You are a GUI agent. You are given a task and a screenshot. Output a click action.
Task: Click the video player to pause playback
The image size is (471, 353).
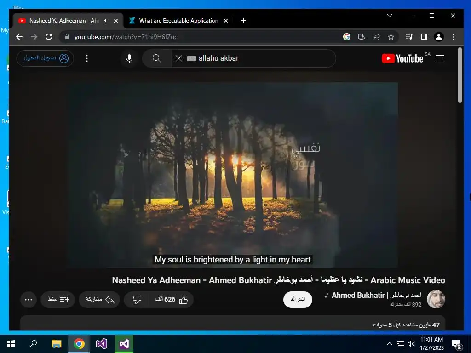click(x=233, y=175)
